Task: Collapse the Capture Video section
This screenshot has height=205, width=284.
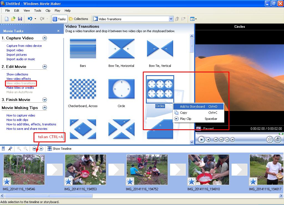Action: pyautogui.click(x=45, y=38)
